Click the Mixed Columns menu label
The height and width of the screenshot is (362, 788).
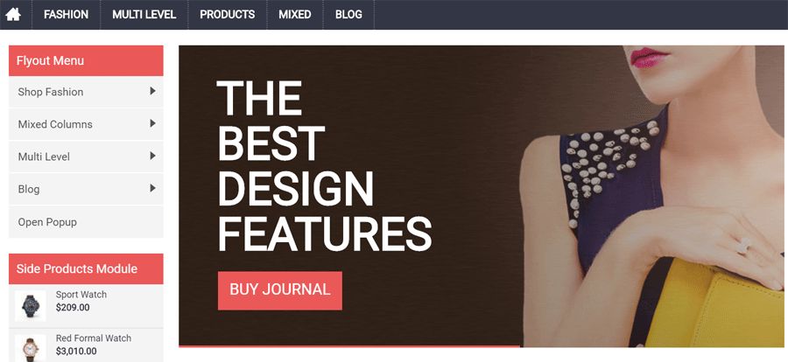point(55,124)
